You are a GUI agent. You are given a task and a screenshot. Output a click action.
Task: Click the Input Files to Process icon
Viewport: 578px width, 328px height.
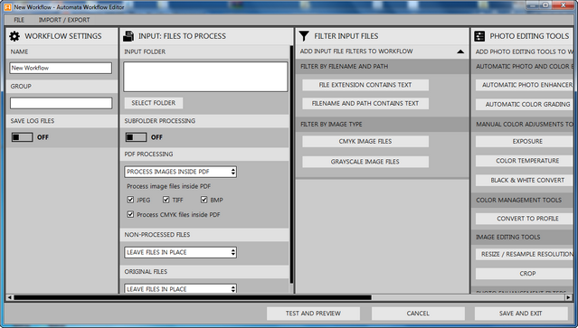[128, 36]
